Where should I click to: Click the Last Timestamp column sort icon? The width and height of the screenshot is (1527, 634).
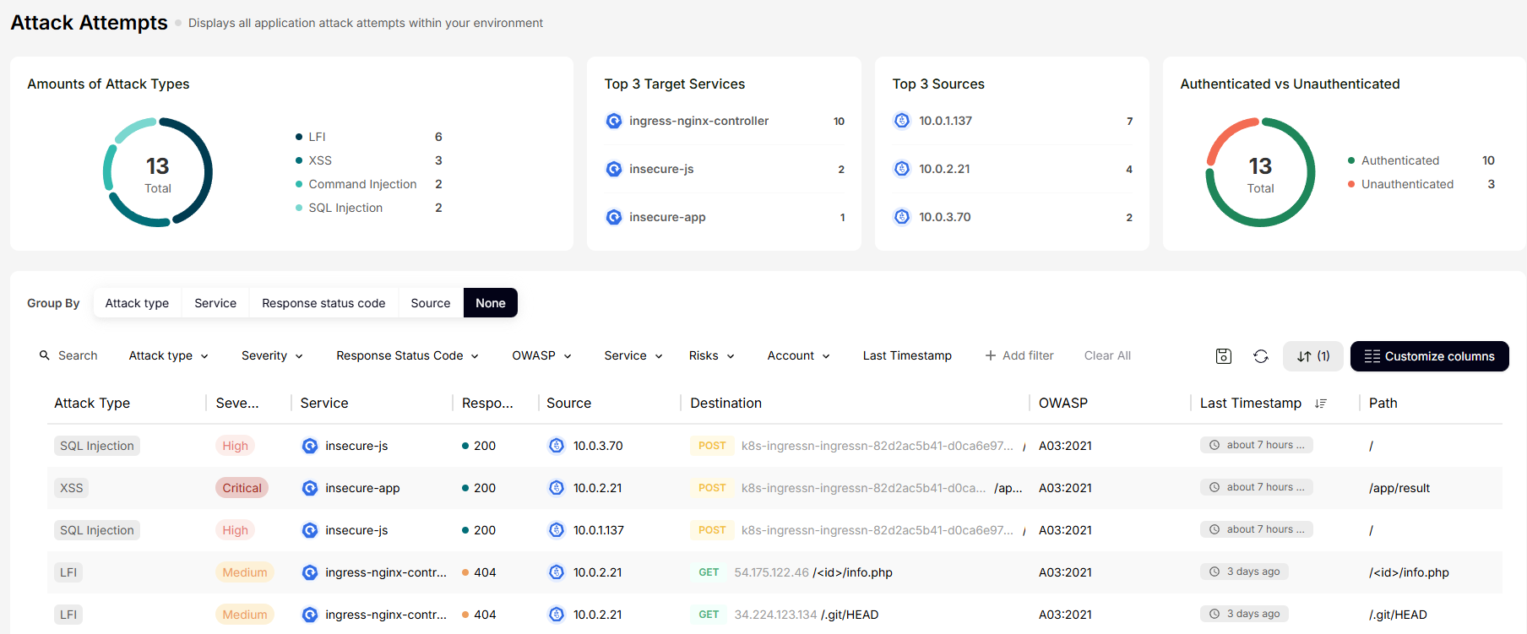pyautogui.click(x=1321, y=404)
